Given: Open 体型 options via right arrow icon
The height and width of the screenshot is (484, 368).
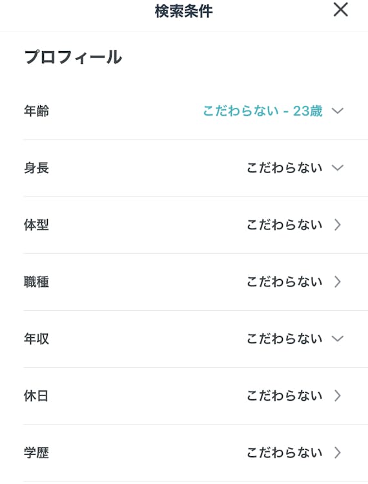Looking at the screenshot, I should [338, 225].
